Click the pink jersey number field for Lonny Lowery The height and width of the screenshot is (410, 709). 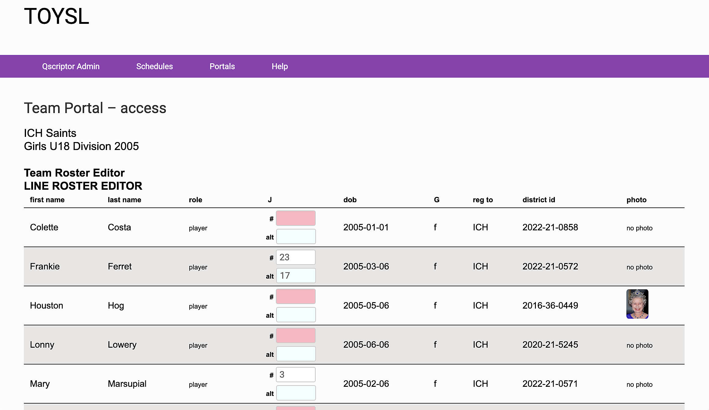[x=295, y=335]
